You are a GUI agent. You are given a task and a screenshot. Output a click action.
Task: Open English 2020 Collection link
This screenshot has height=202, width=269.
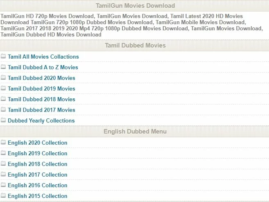point(38,143)
